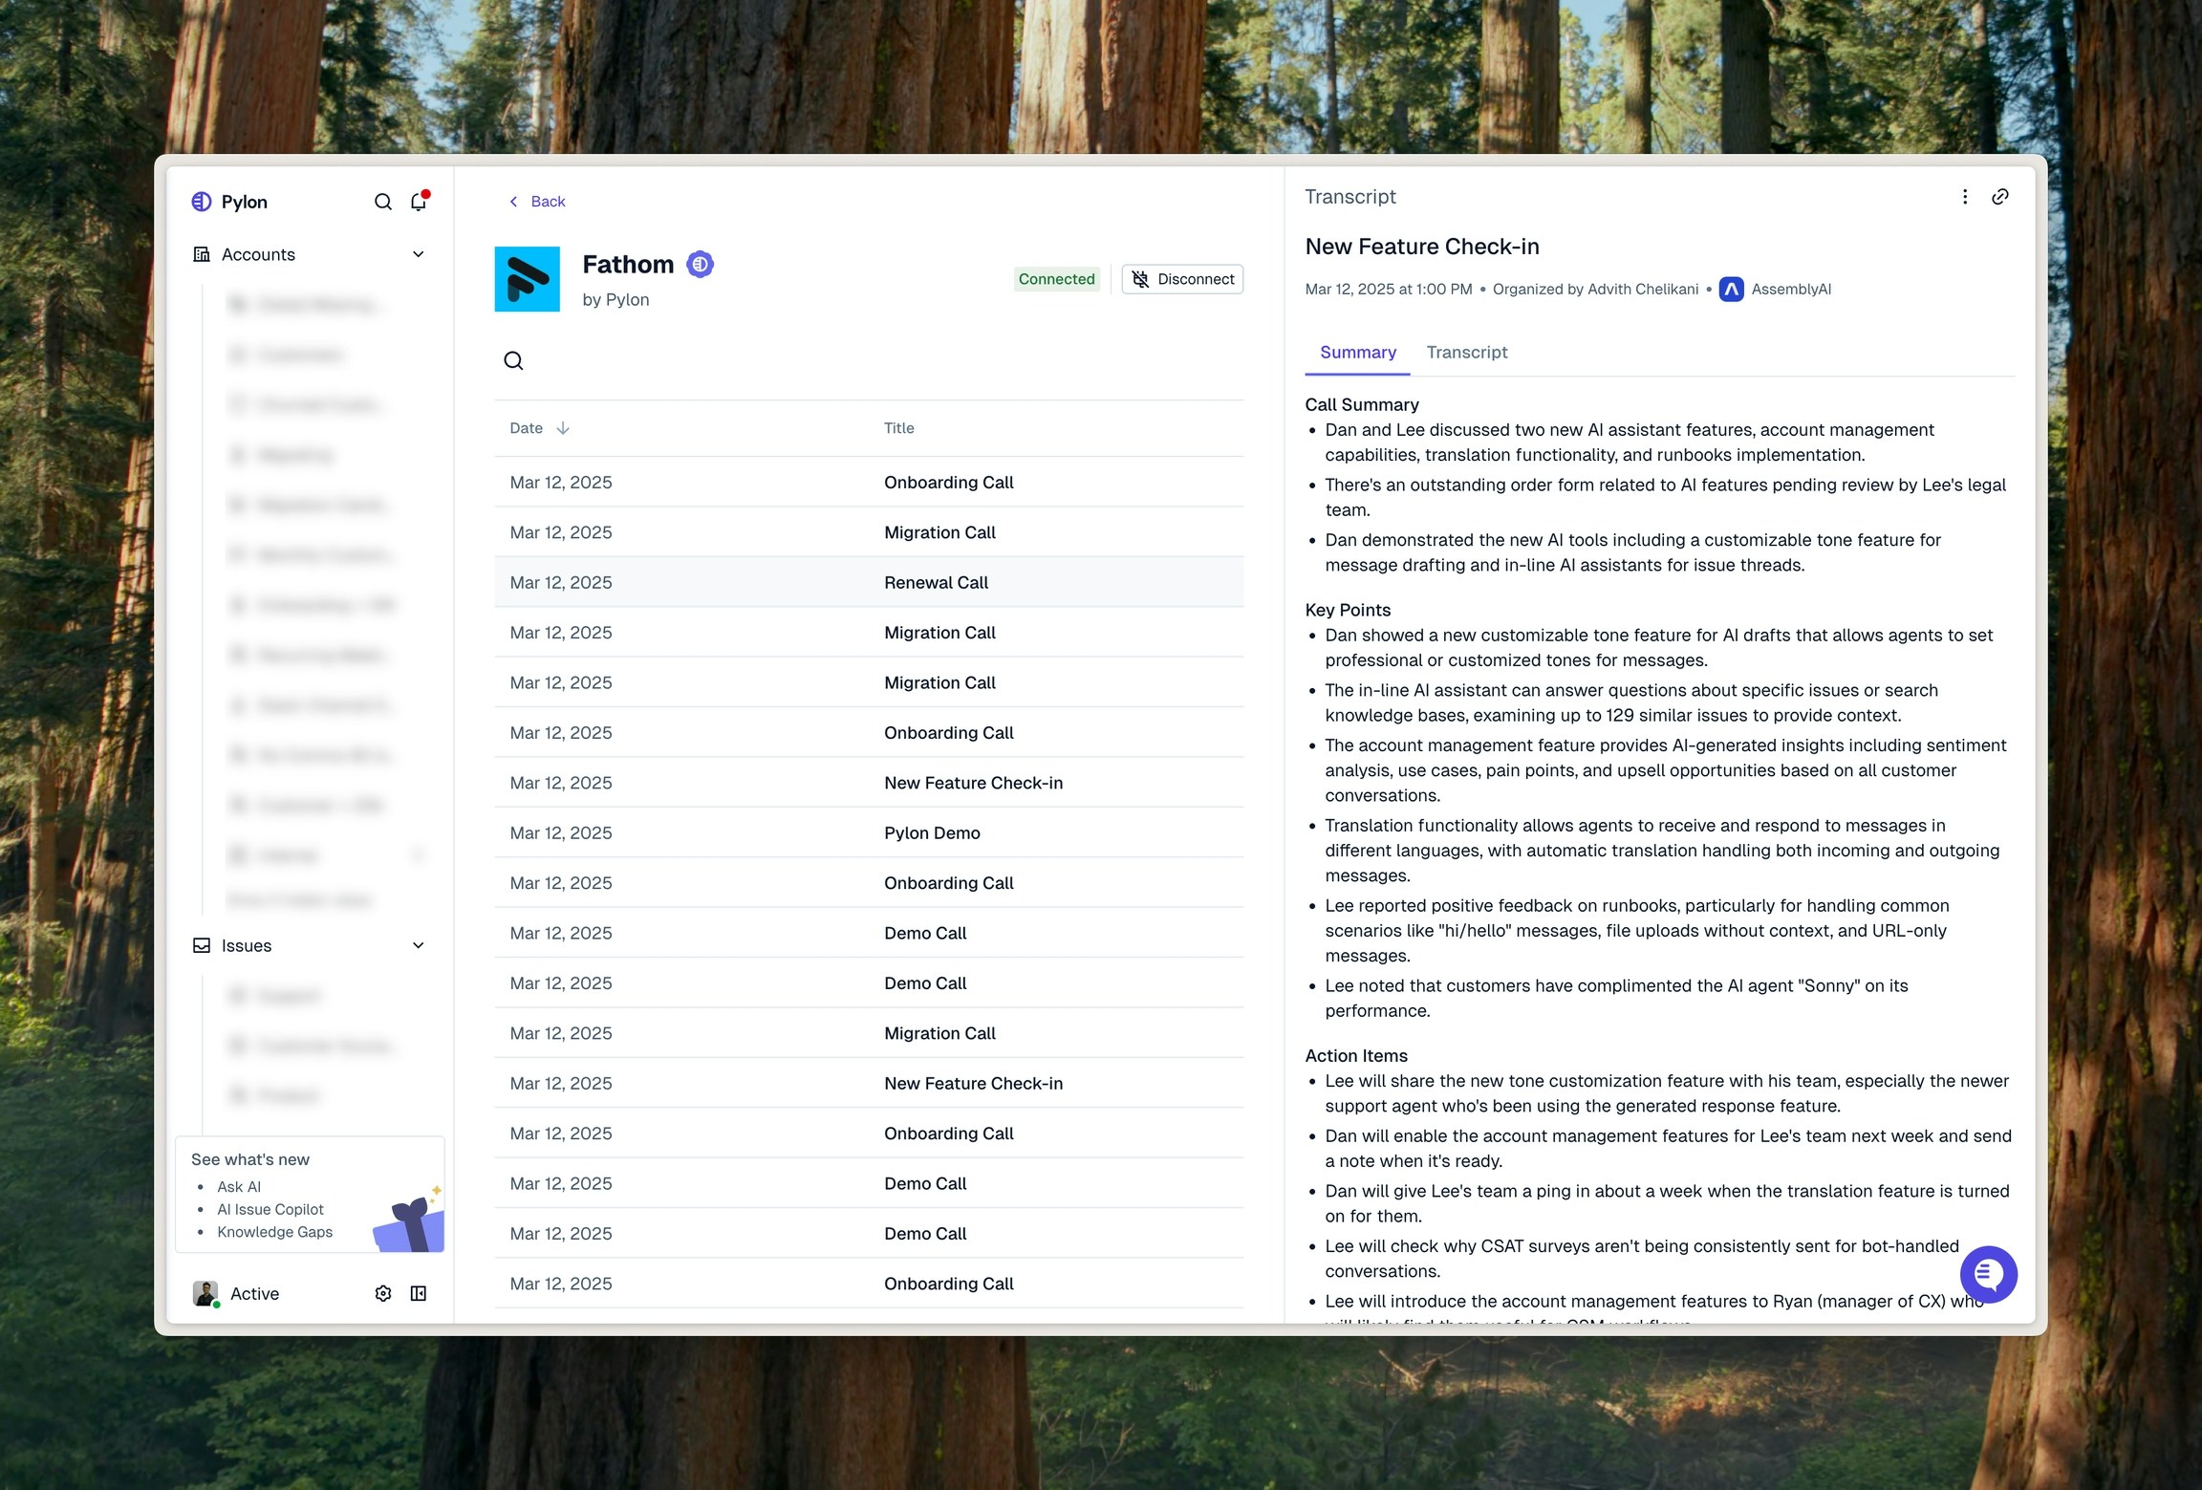Image resolution: width=2202 pixels, height=1490 pixels.
Task: Open the chat support bubble icon
Action: click(1988, 1274)
